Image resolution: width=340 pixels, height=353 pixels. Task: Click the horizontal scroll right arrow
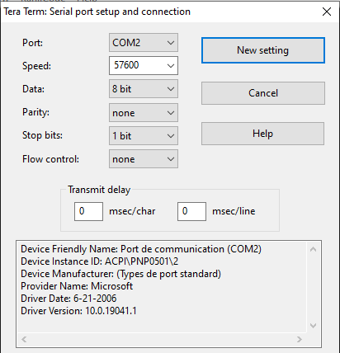pyautogui.click(x=300, y=339)
